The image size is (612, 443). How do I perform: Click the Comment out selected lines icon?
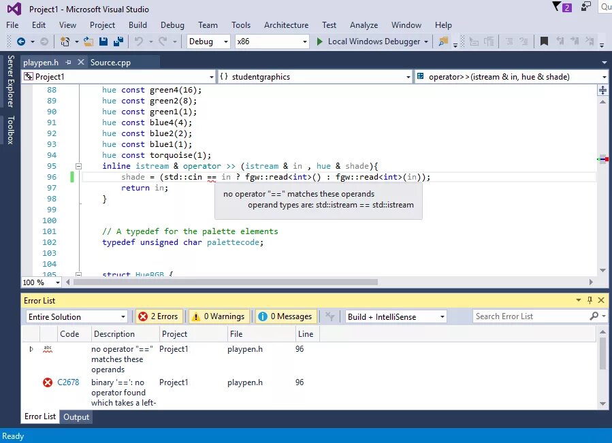(x=474, y=42)
